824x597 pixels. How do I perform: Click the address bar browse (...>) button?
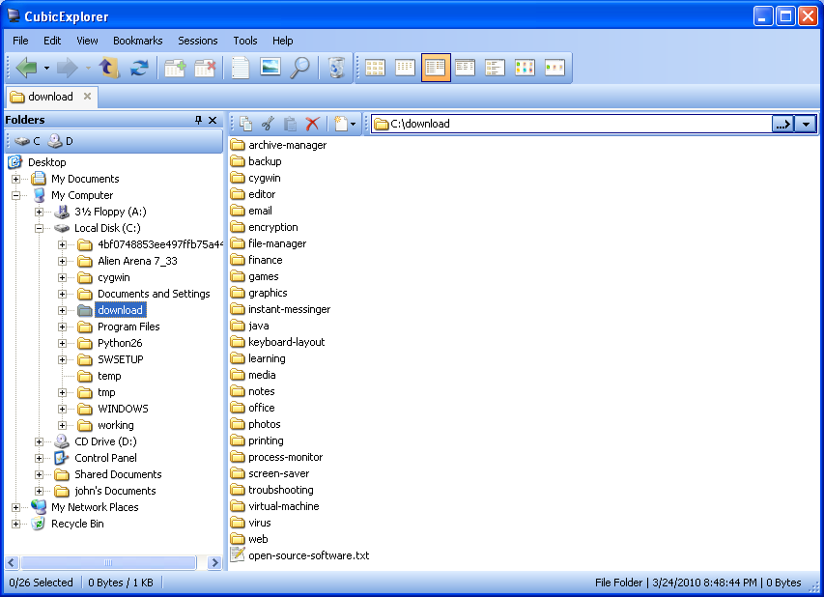pyautogui.click(x=782, y=124)
